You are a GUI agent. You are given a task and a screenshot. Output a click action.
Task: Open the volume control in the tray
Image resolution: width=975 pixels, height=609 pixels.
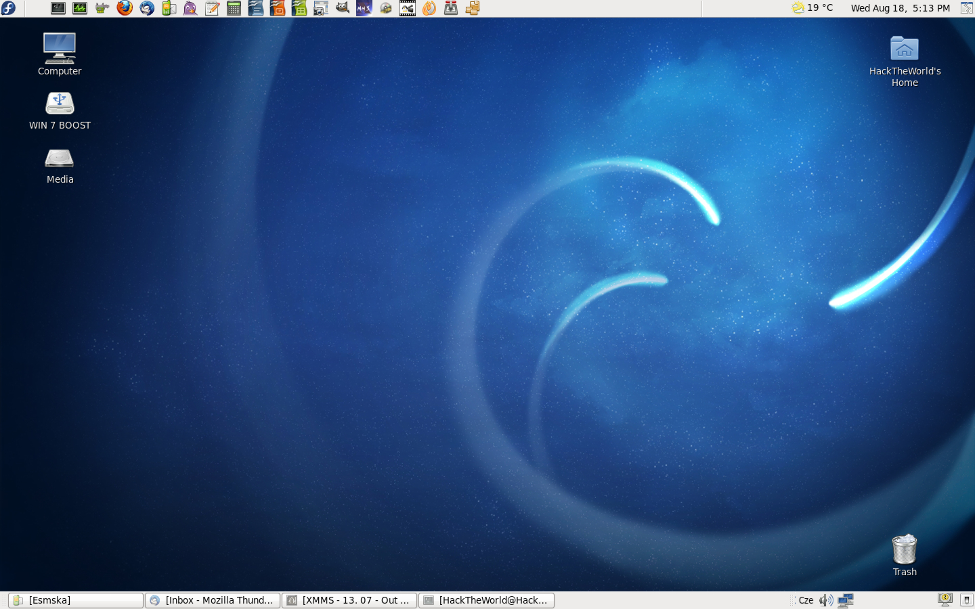(x=826, y=600)
